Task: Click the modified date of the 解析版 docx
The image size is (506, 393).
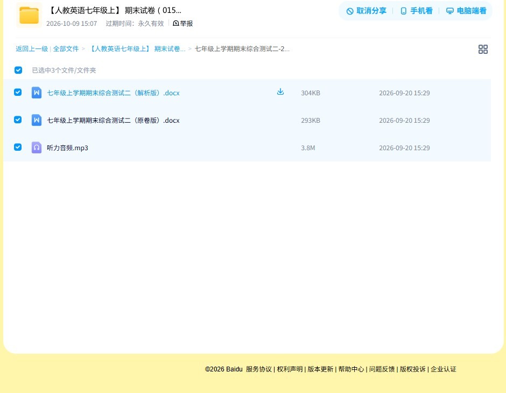Action: 404,93
